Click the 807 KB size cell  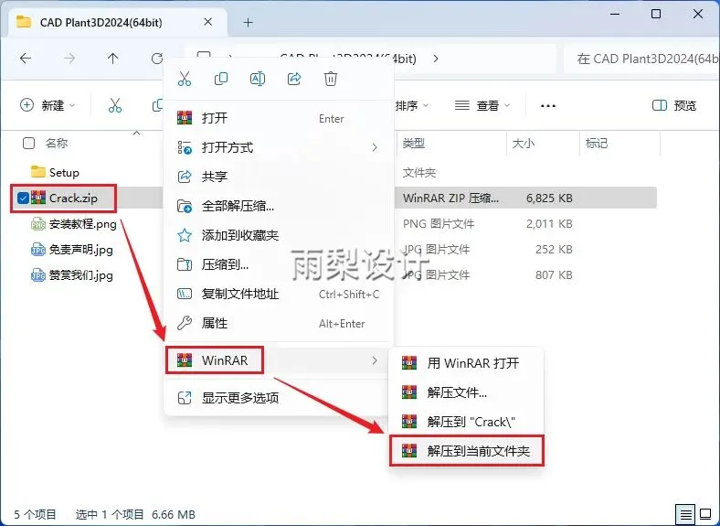tap(554, 275)
